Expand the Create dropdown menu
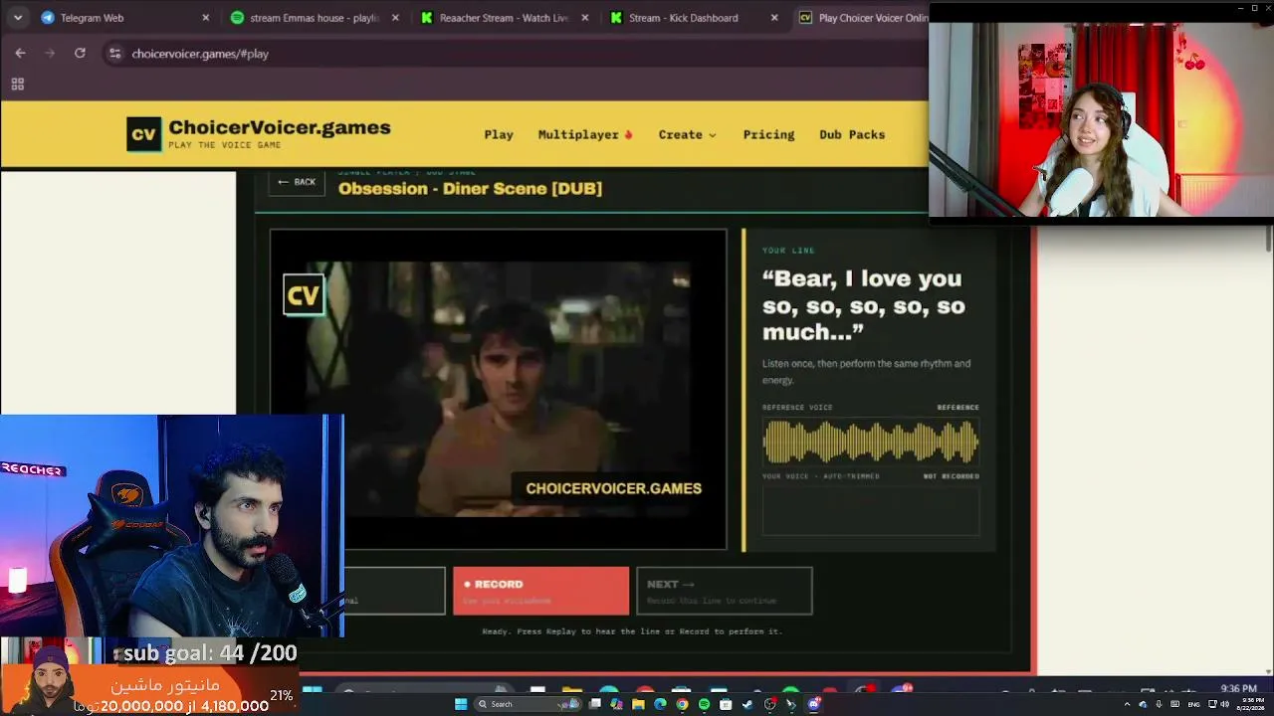Viewport: 1274px width, 716px height. pos(687,134)
